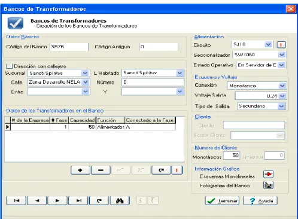Screen dimensions: 298x219
Task: Select the transformer row with Alimentador
Action: click(90, 127)
